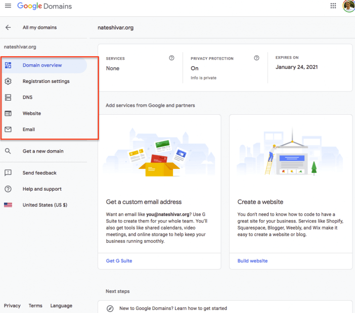Click the United States flag icon

[x=8, y=205]
